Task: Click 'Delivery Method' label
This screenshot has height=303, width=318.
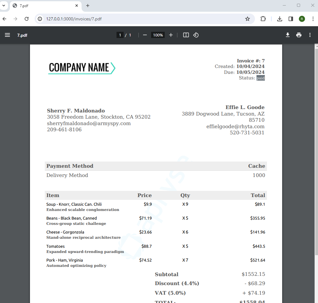Action: [67, 175]
